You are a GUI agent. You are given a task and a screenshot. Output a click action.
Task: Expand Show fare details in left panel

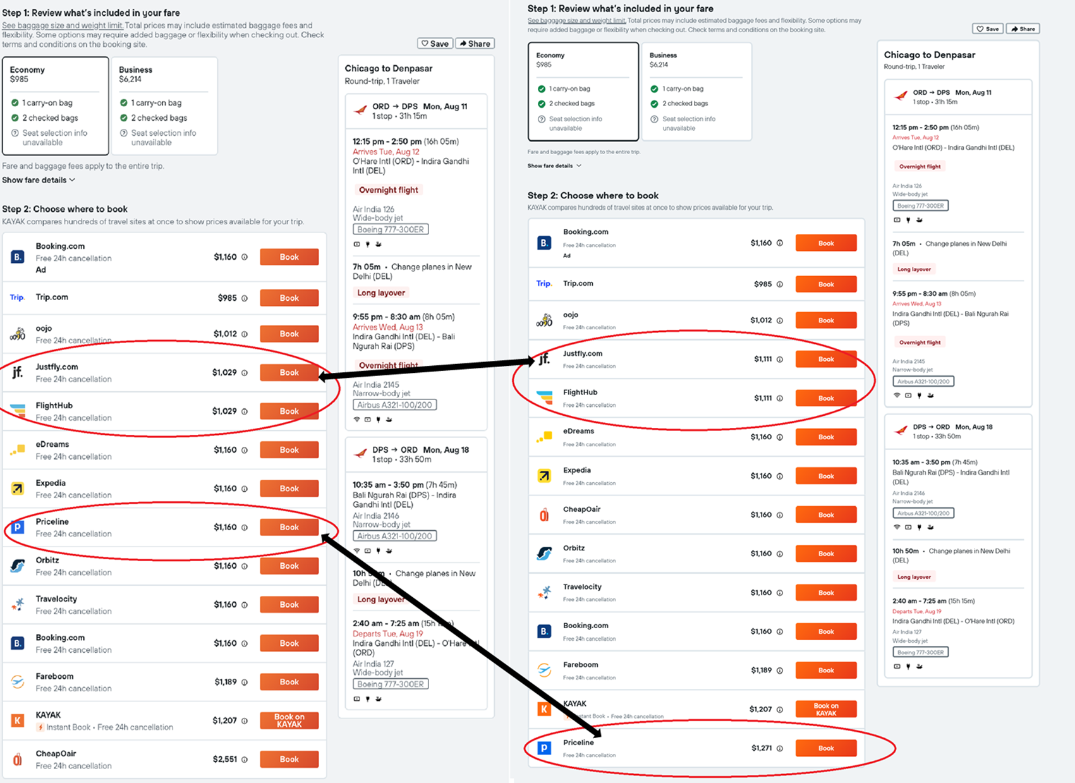39,180
